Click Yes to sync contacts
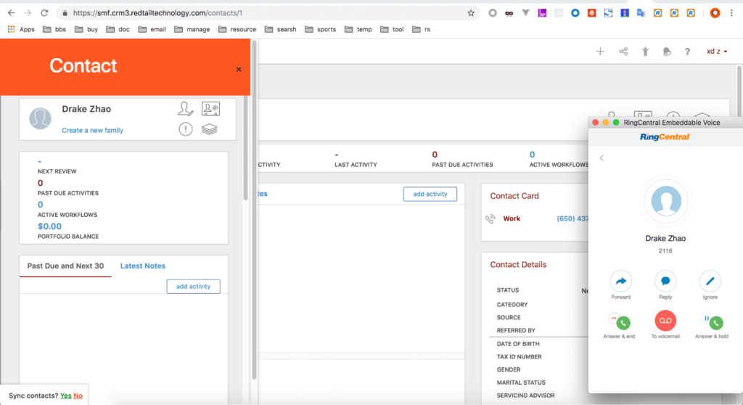Viewport: 743px width, 405px height. coord(65,396)
